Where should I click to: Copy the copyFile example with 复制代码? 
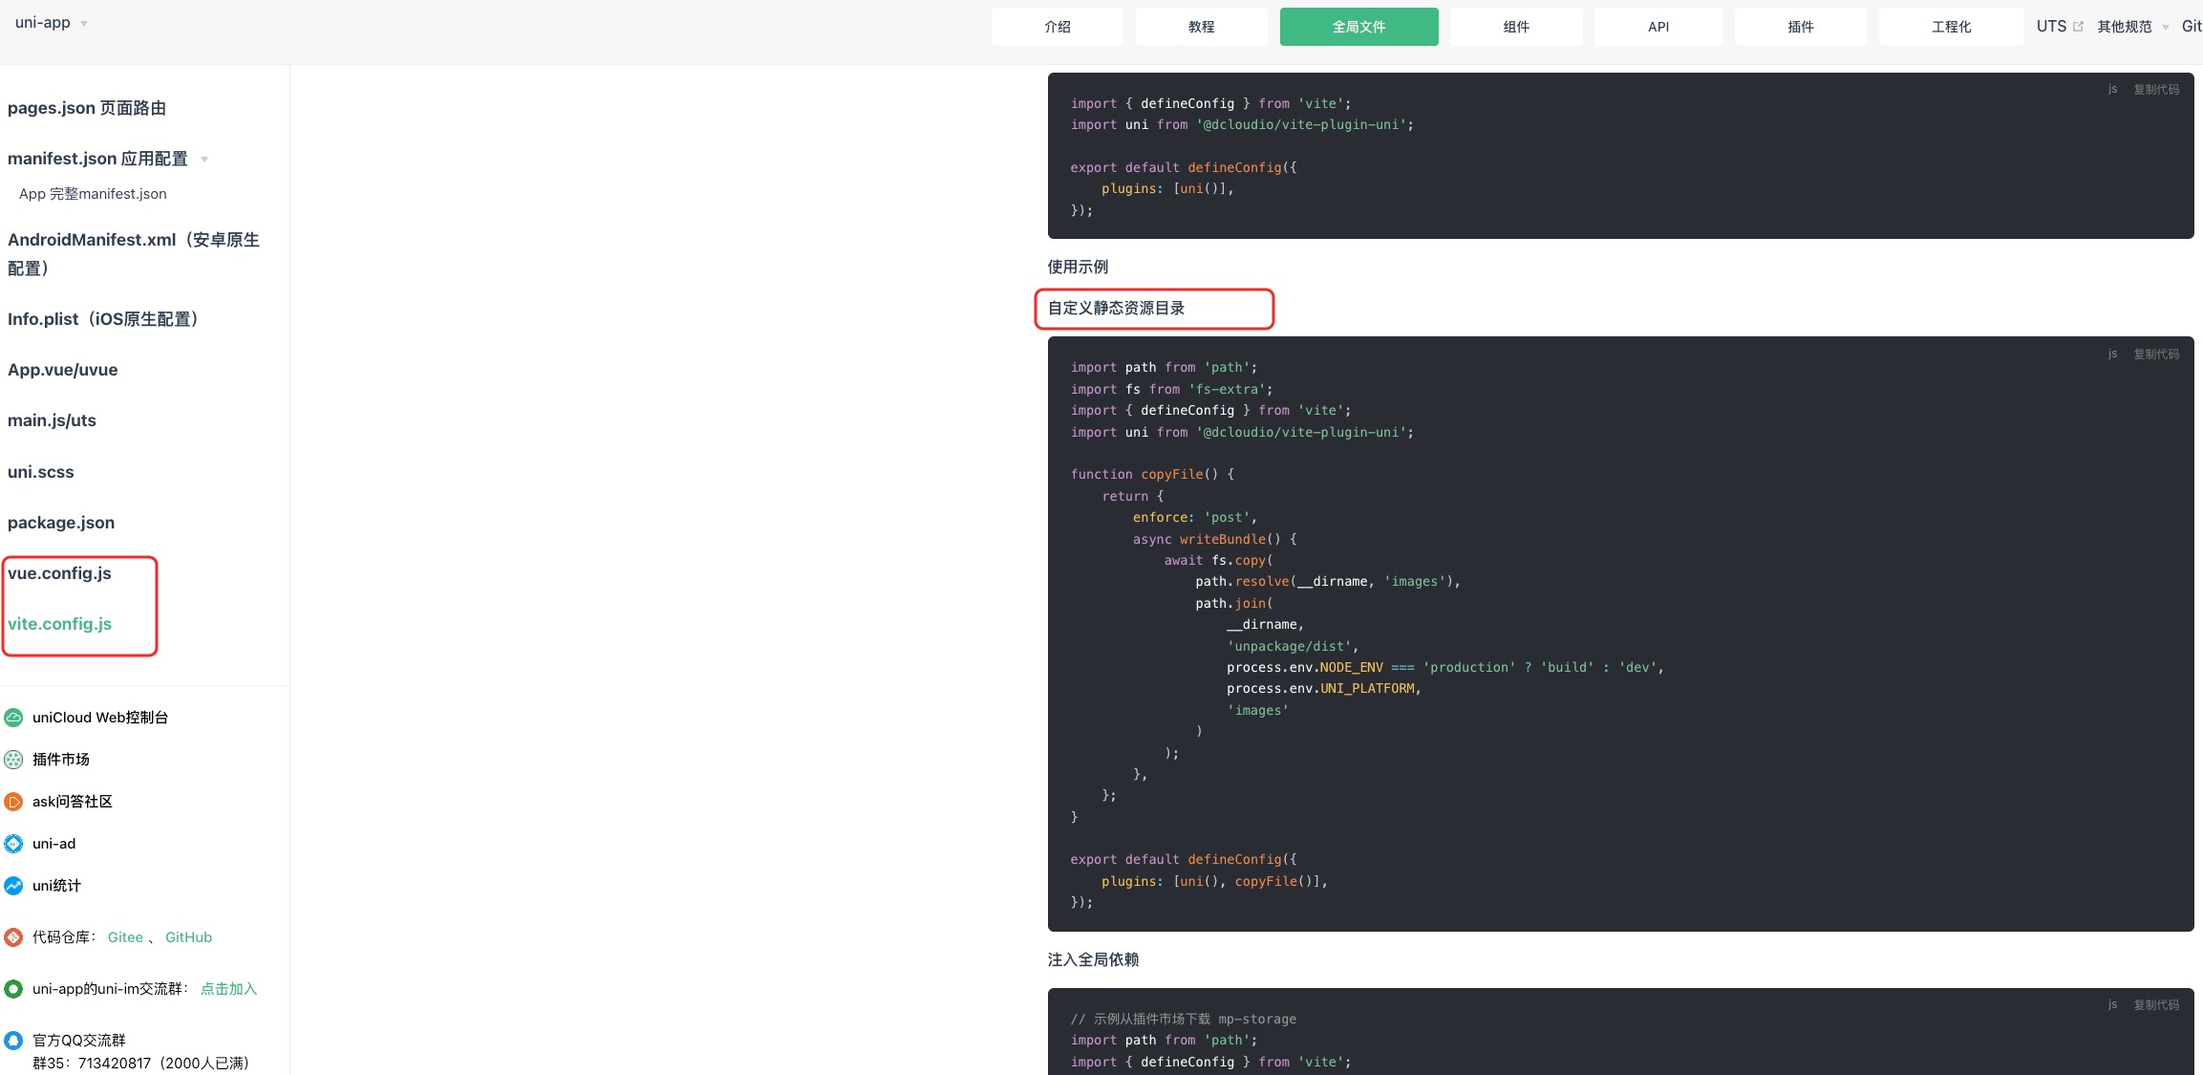click(2156, 355)
